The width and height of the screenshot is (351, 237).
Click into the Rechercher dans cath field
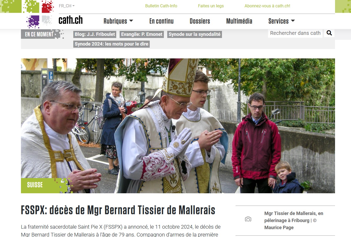tap(295, 33)
